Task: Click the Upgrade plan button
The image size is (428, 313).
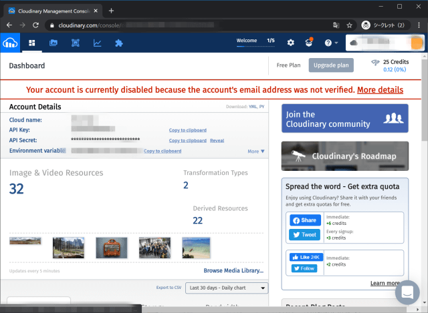Action: click(331, 65)
